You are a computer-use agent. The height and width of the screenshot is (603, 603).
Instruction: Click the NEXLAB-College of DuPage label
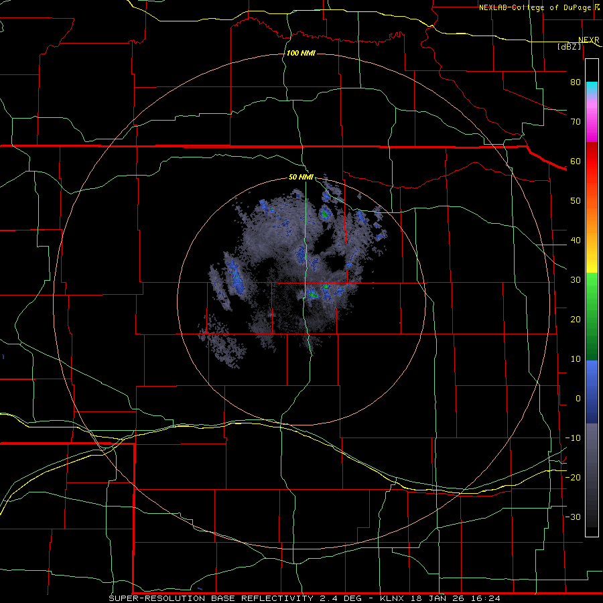[535, 7]
